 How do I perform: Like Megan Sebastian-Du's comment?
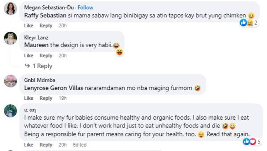(28, 26)
